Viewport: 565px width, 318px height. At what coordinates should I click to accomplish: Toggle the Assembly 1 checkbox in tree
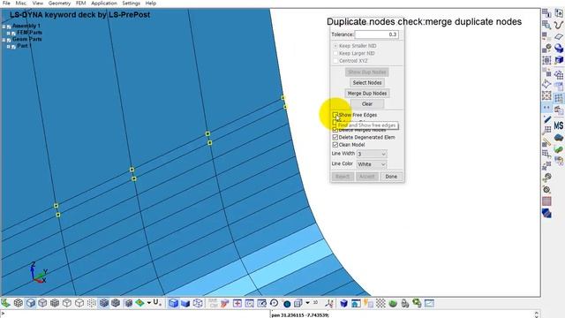click(9, 26)
